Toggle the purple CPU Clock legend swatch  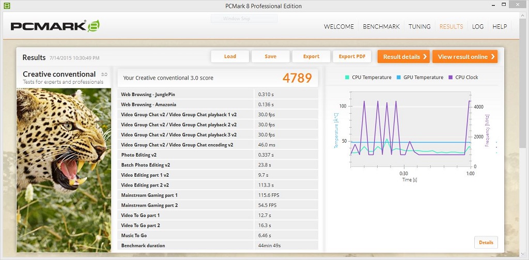pos(450,78)
